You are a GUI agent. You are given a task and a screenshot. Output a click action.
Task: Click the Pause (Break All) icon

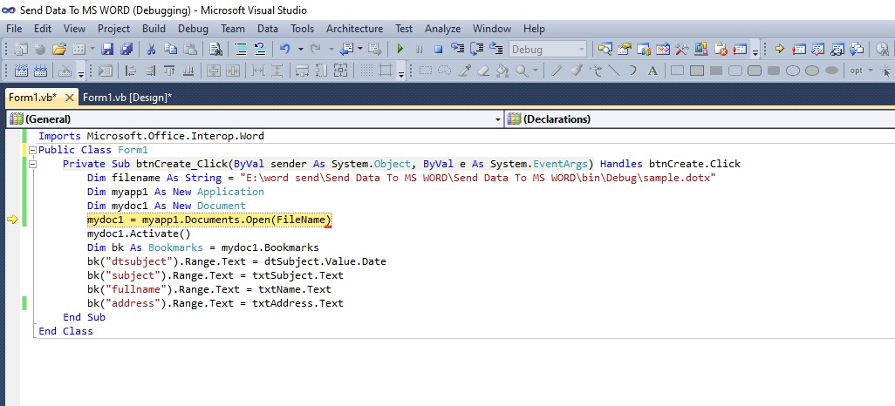click(x=419, y=49)
